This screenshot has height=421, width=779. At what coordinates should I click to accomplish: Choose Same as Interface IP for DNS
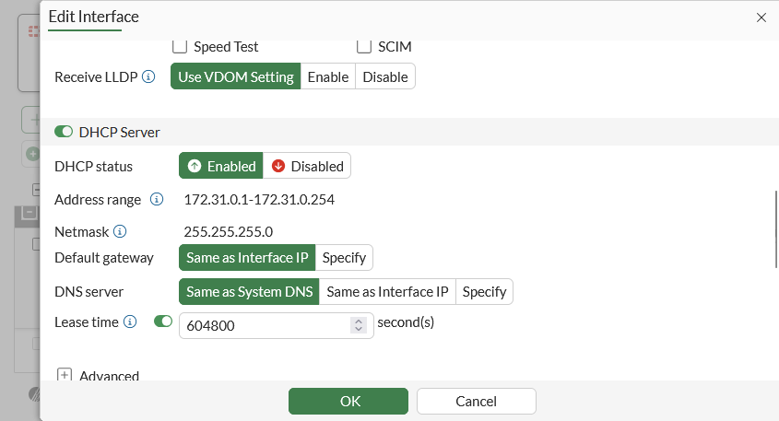tap(387, 291)
